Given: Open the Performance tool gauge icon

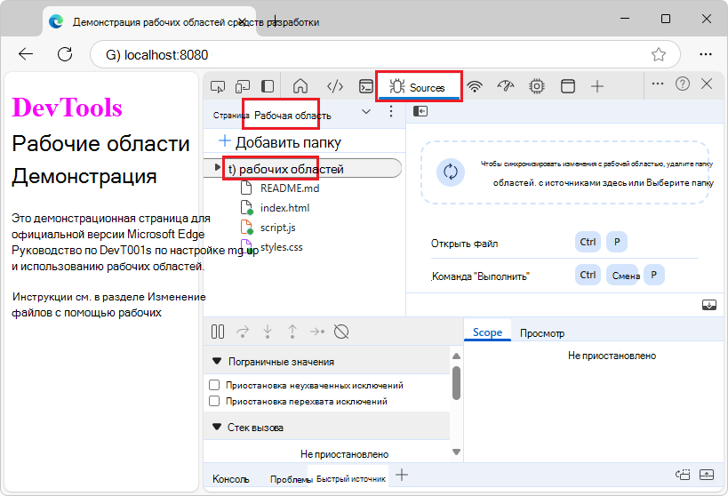Looking at the screenshot, I should (x=506, y=86).
